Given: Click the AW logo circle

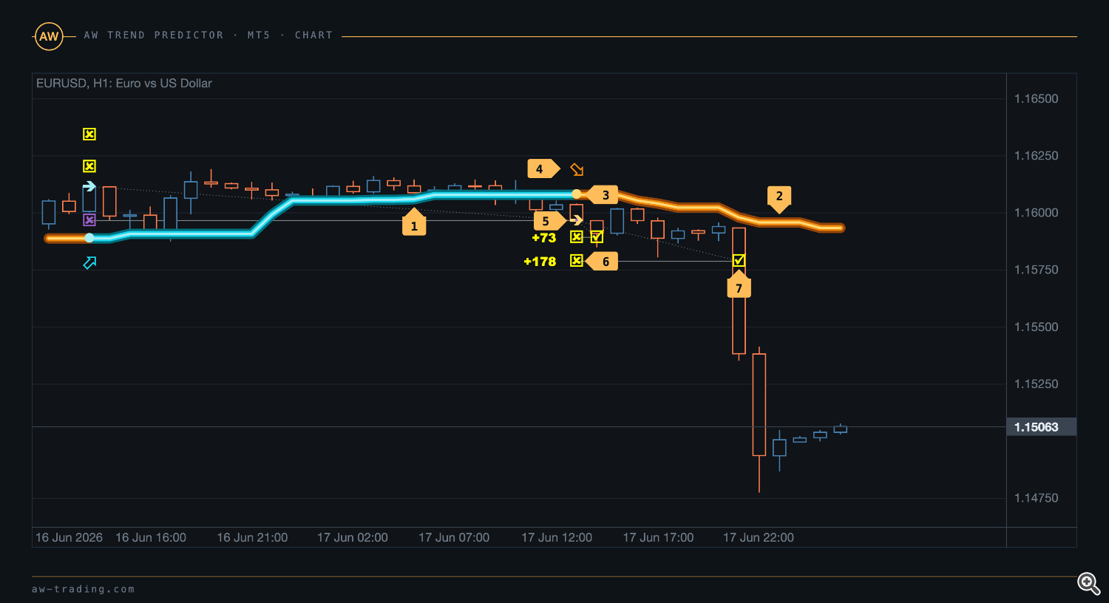Looking at the screenshot, I should 49,36.
